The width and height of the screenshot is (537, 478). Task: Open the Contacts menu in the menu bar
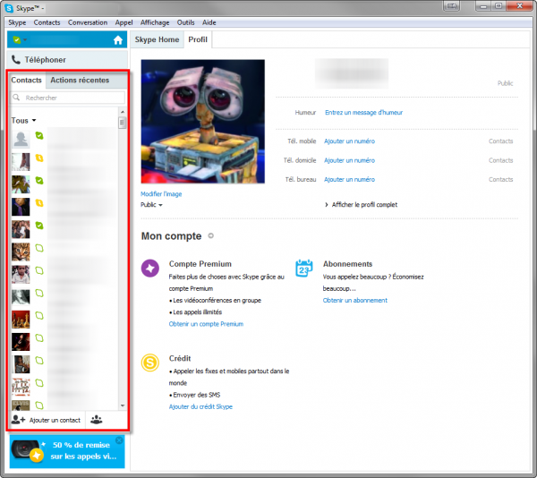[47, 22]
